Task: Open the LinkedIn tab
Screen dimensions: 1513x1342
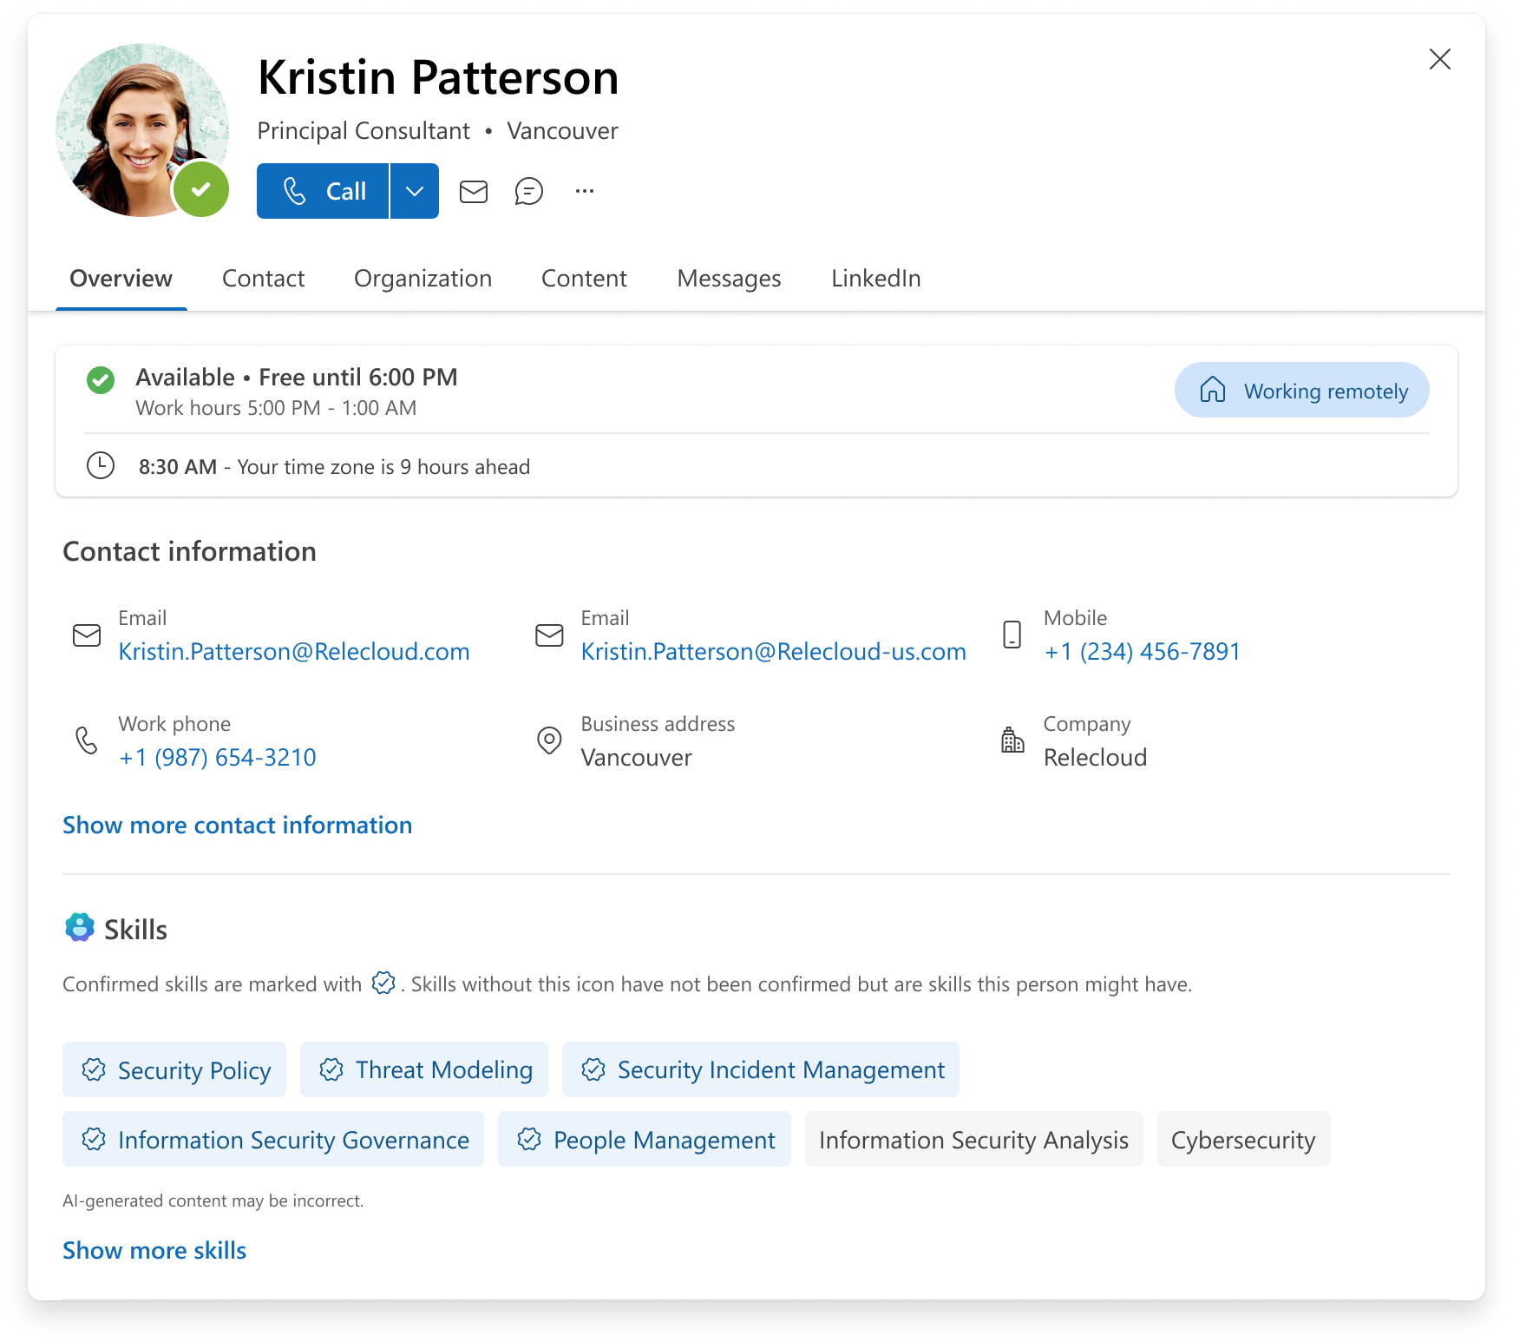Action: 875,279
